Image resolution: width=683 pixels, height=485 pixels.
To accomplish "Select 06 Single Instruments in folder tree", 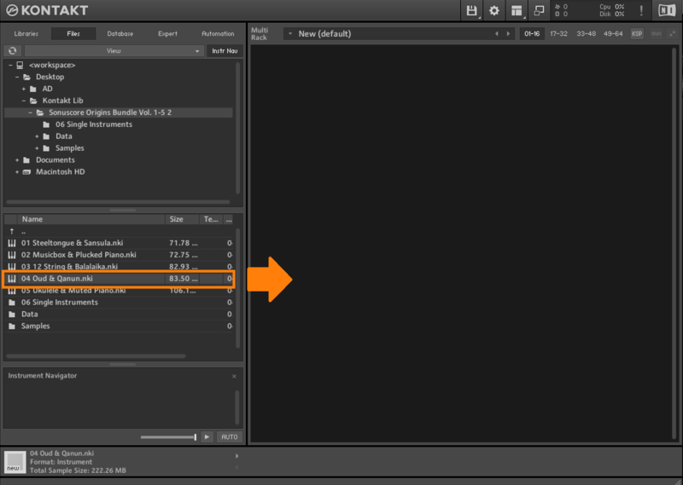I will [94, 124].
